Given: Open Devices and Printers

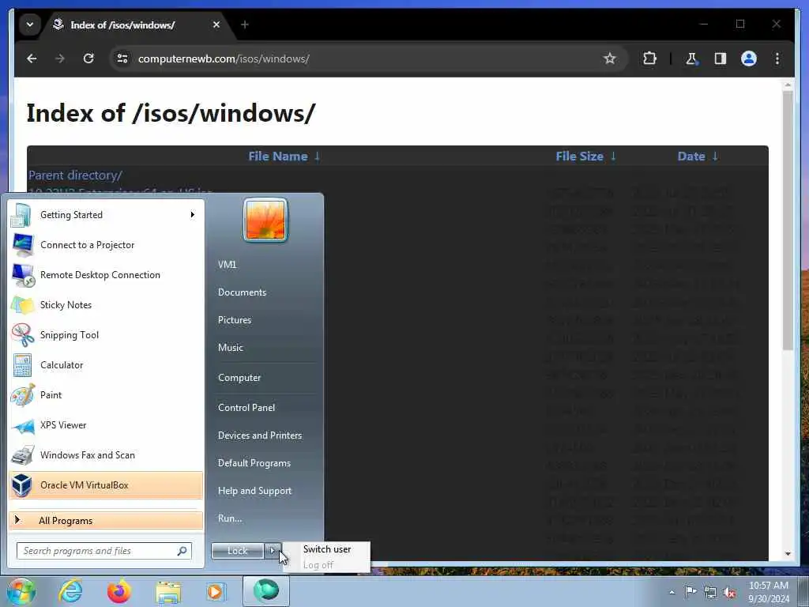Looking at the screenshot, I should pos(259,435).
